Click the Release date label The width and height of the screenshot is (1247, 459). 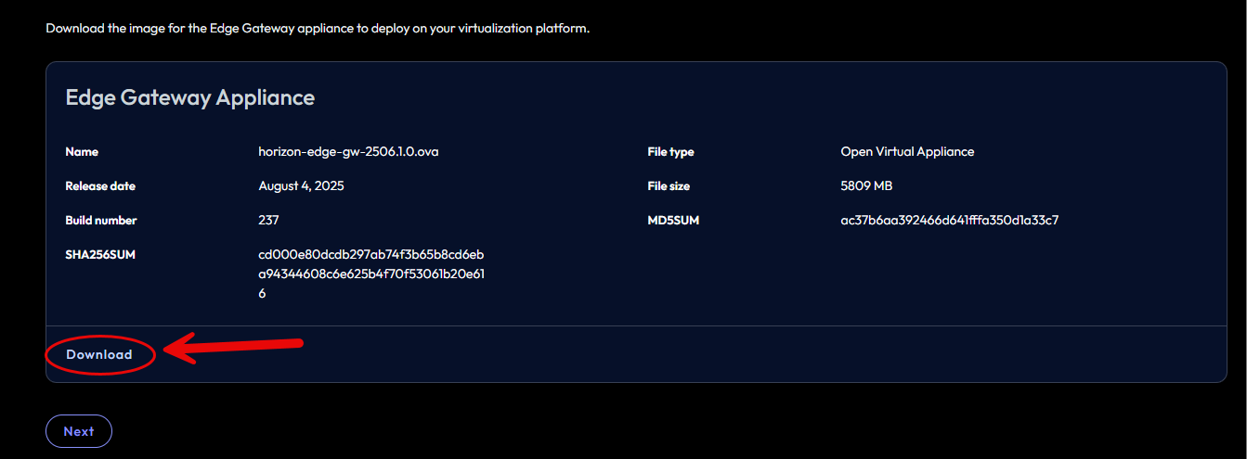(100, 185)
